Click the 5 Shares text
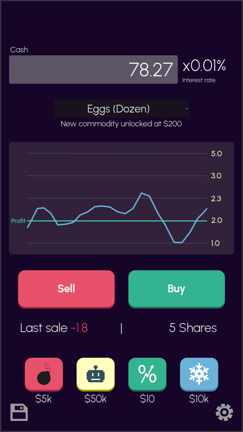 193,328
